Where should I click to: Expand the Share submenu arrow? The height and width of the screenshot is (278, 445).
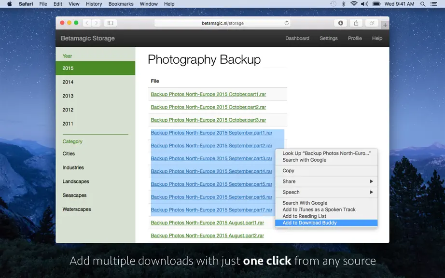pos(371,181)
